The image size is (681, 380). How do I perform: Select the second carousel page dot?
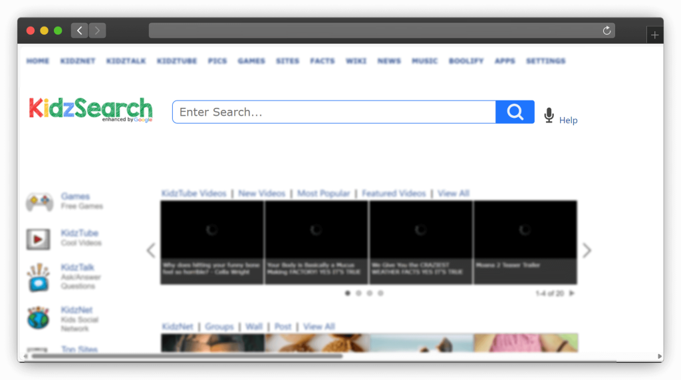(x=358, y=293)
